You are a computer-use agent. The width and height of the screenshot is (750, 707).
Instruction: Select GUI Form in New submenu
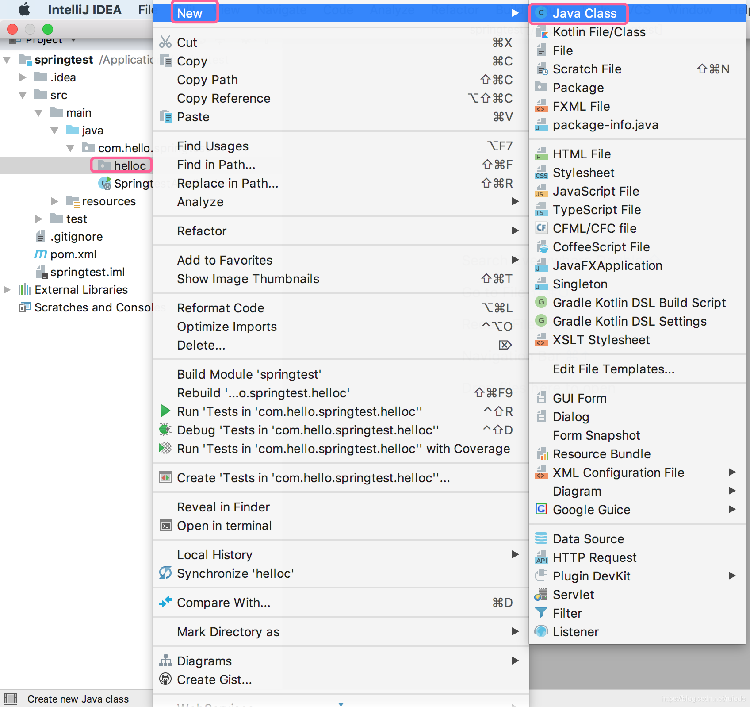pos(637,398)
